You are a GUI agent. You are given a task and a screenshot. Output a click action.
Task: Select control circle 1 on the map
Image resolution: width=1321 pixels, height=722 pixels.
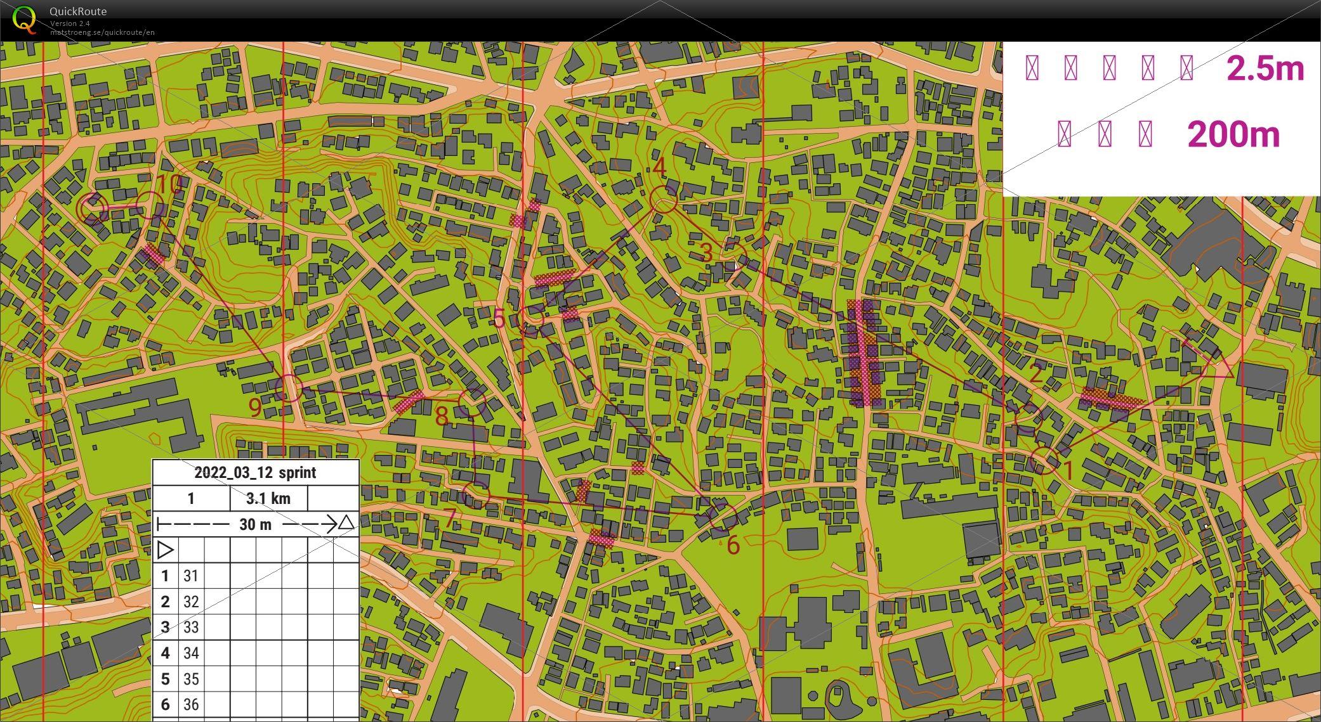(1044, 460)
